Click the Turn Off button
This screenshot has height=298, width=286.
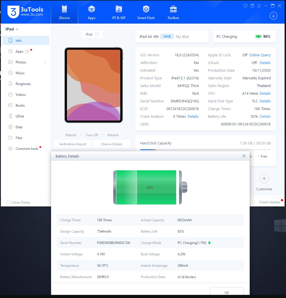[92, 135]
